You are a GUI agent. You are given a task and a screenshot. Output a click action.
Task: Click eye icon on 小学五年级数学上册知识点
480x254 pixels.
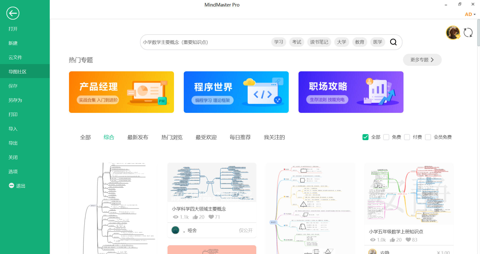click(x=373, y=240)
